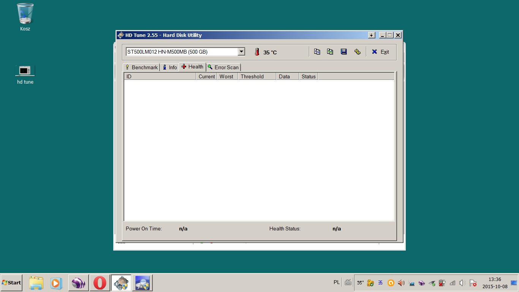Click the purple globe taskbar icon

(x=79, y=283)
